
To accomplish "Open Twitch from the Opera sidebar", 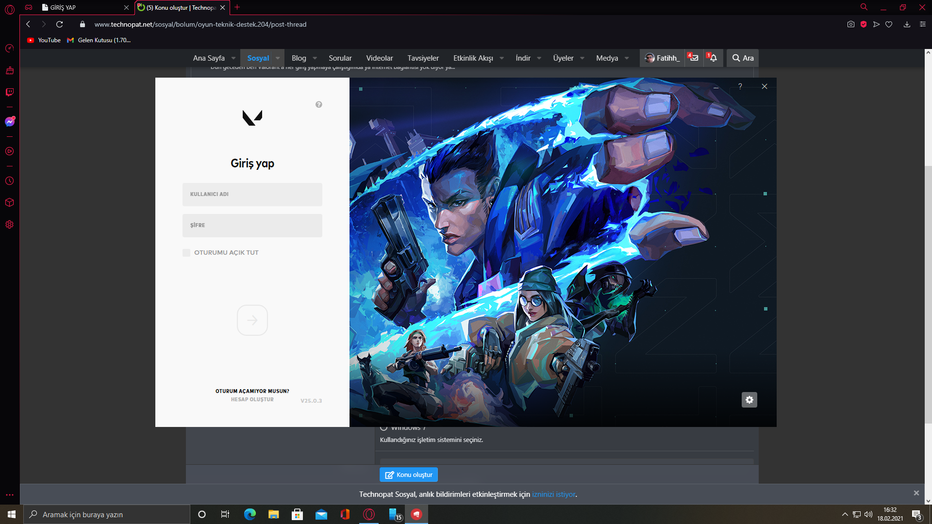I will pyautogui.click(x=9, y=92).
